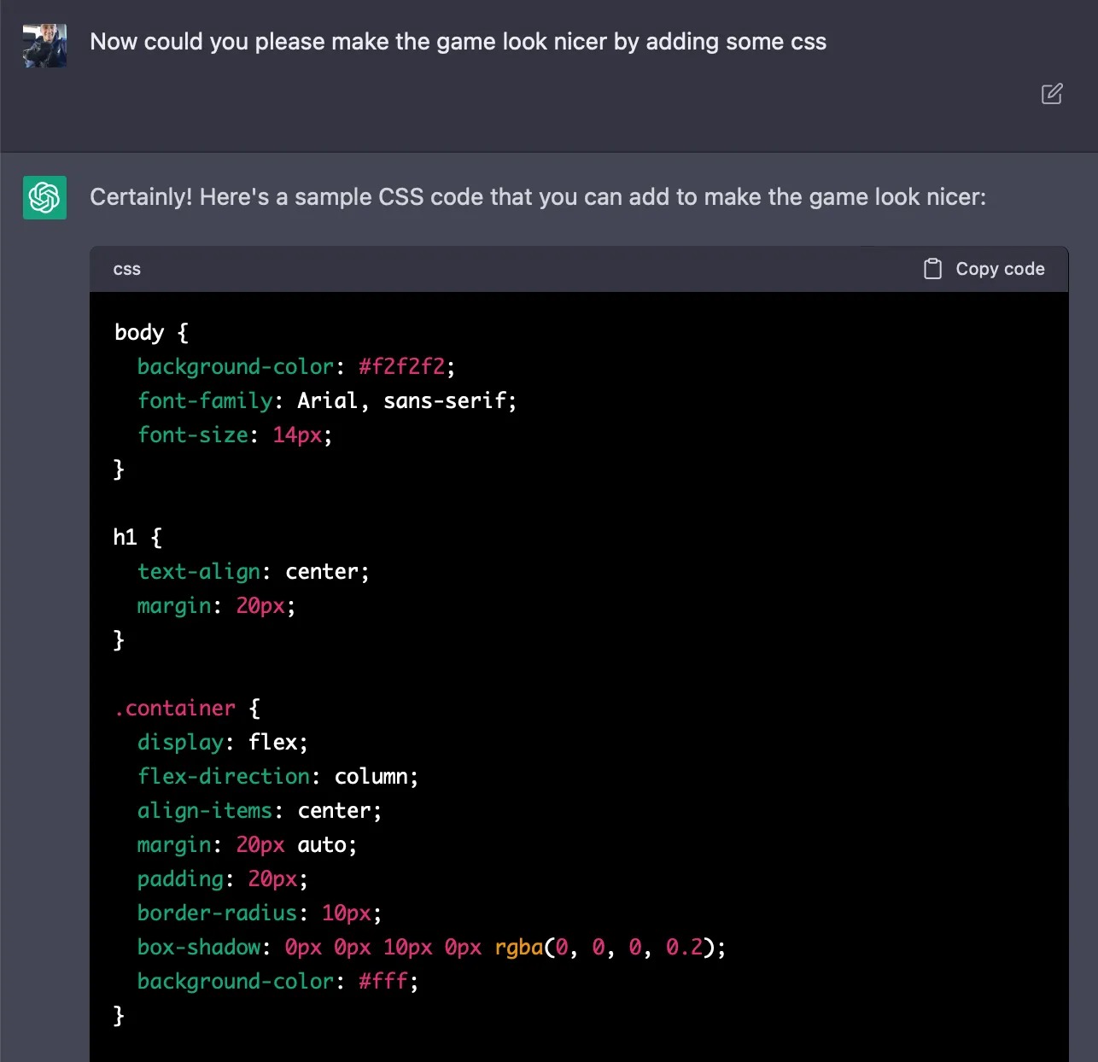Click the clipboard icon in code header
The height and width of the screenshot is (1062, 1098).
click(932, 269)
